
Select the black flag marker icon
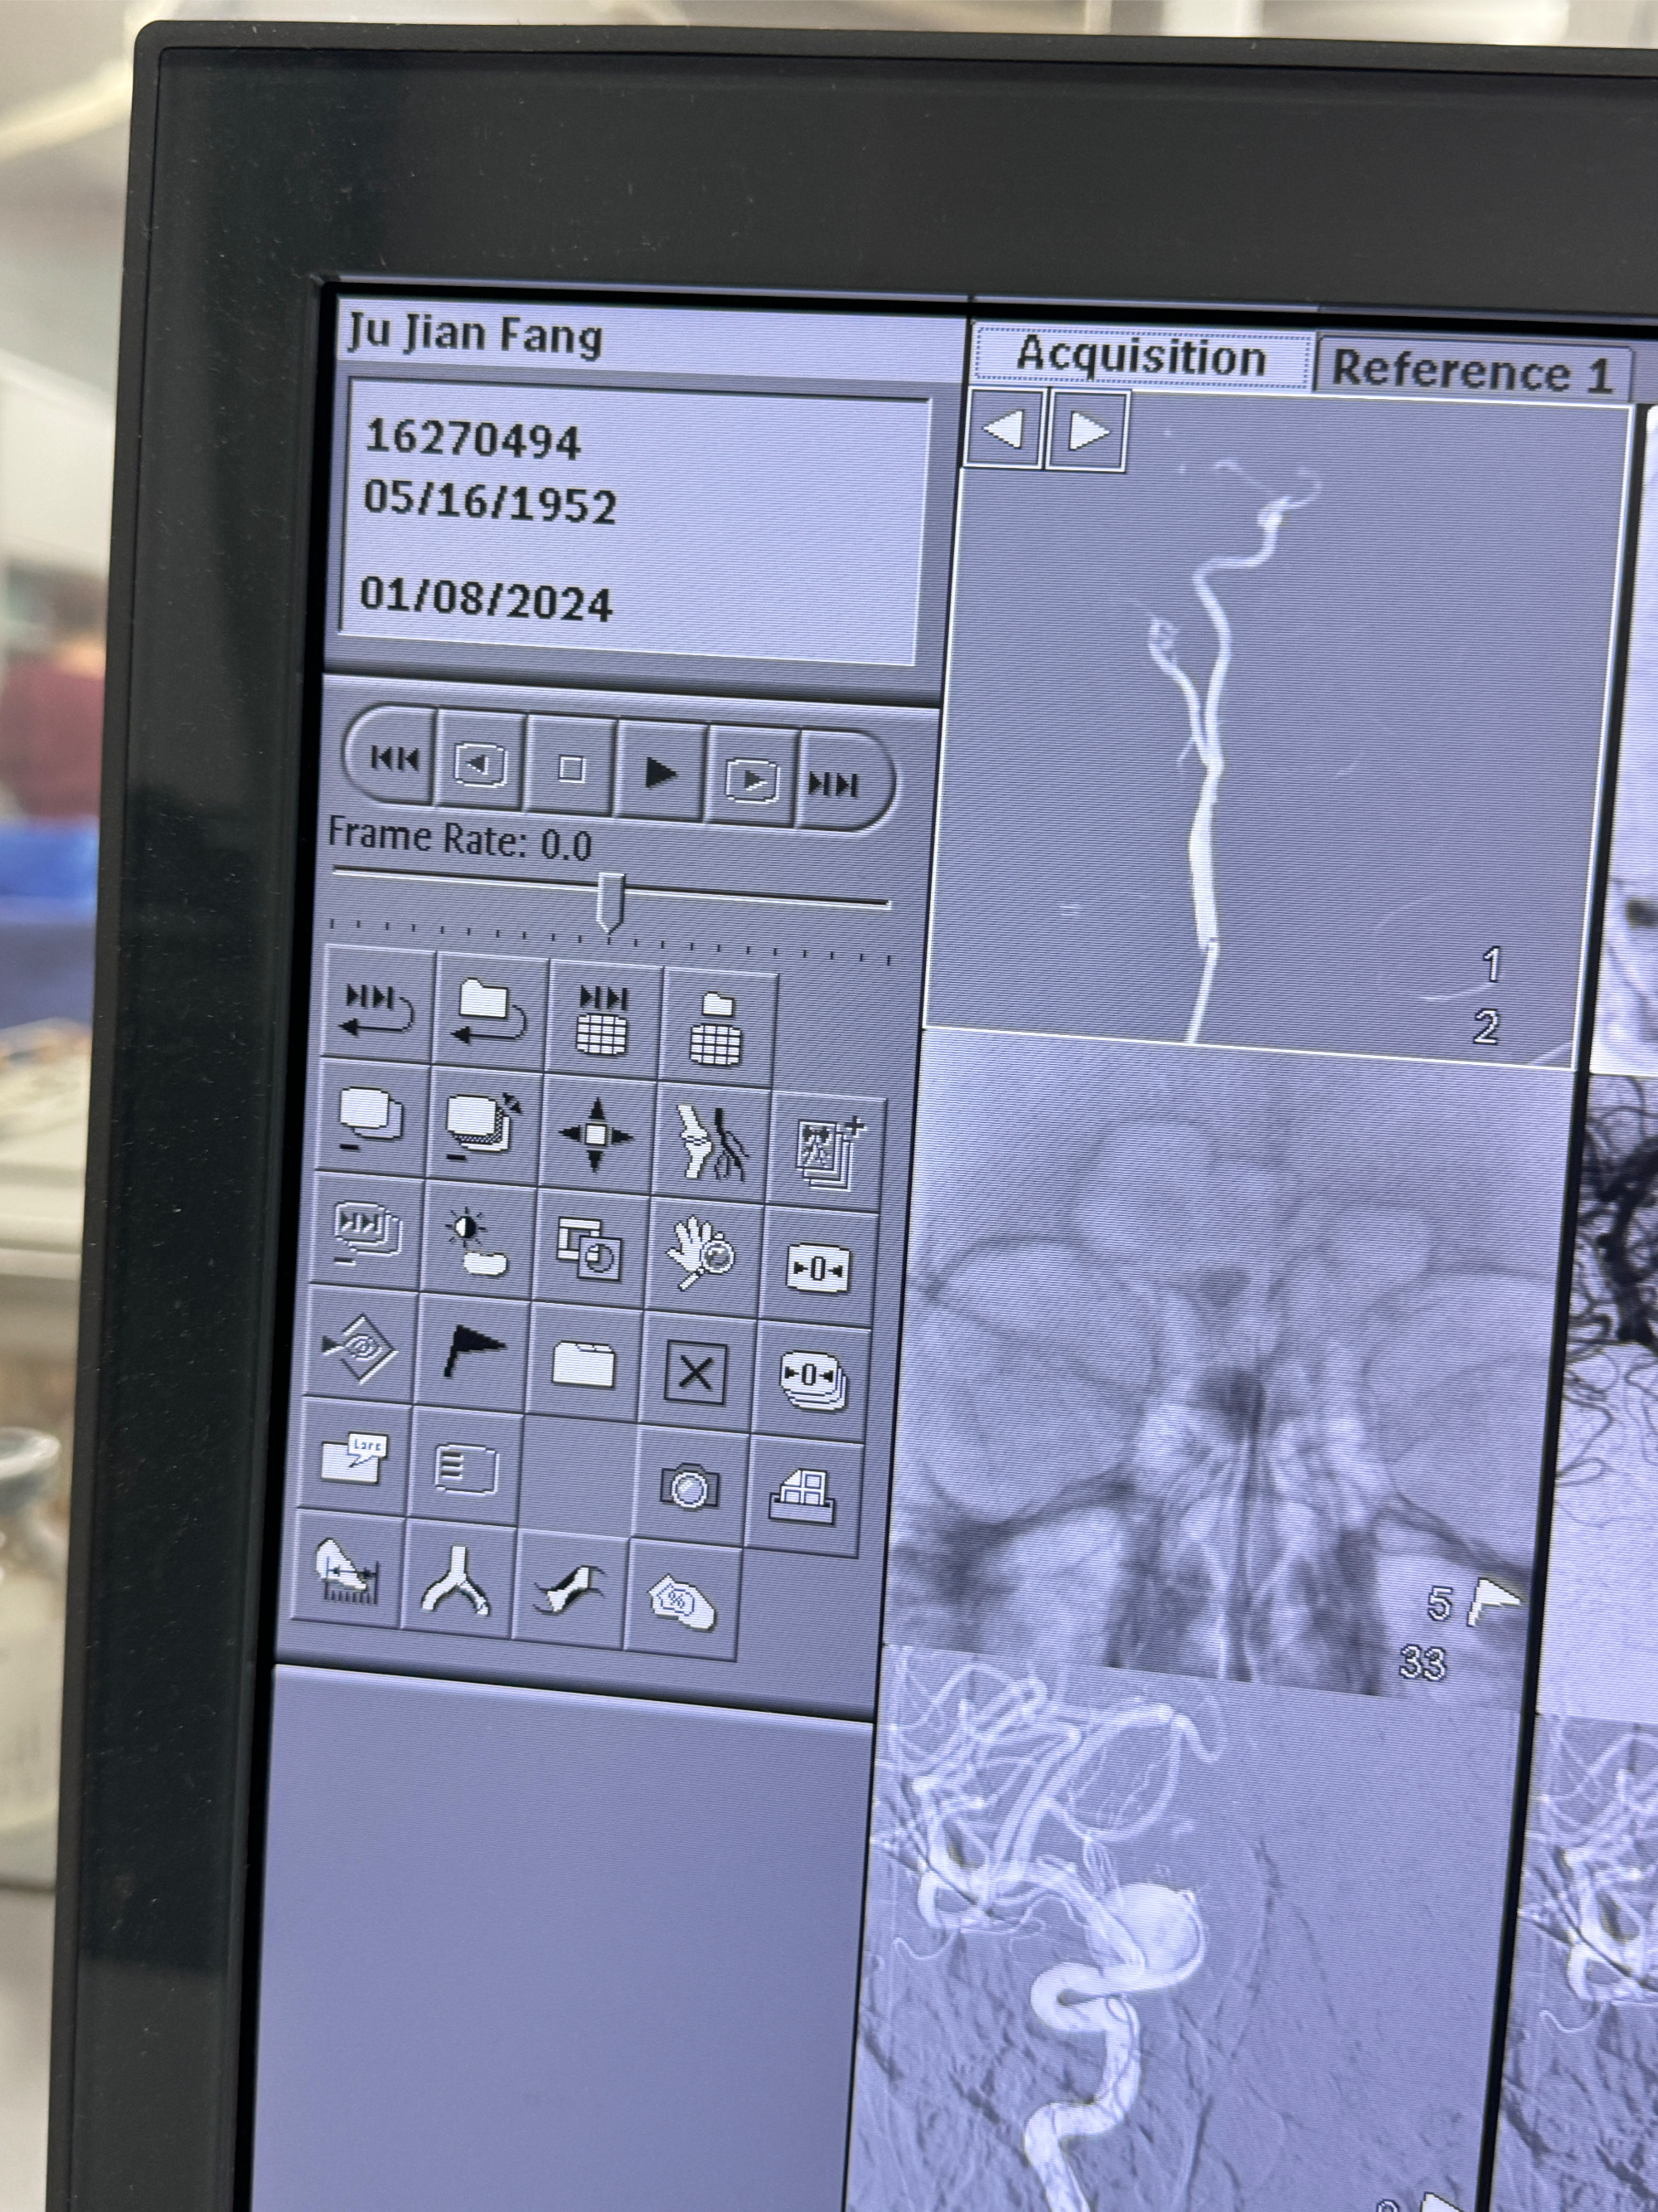point(472,1349)
